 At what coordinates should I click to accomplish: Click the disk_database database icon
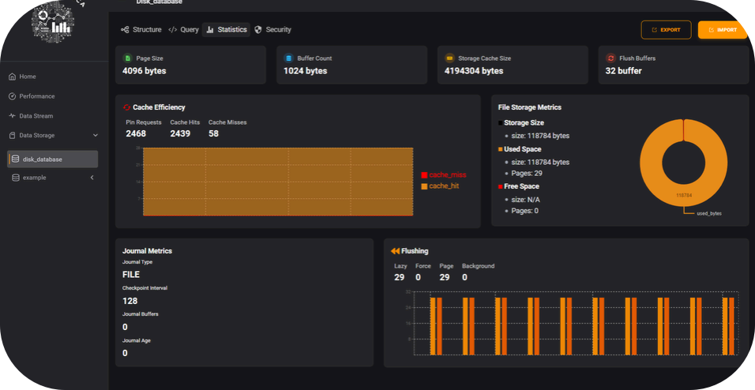pos(16,159)
